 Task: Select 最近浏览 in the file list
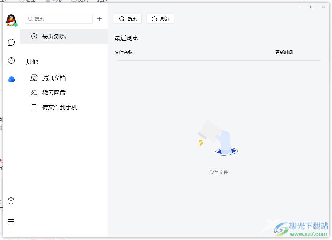click(x=64, y=36)
